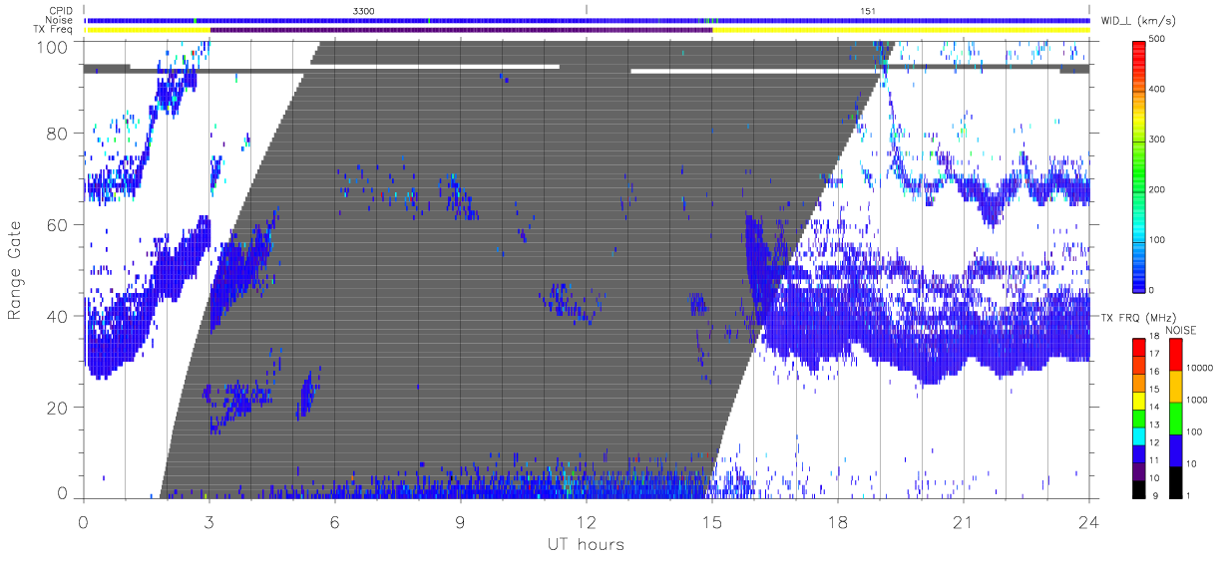Click the 100 label on width colorbar
Screen dimensions: 1225x565
(1159, 240)
